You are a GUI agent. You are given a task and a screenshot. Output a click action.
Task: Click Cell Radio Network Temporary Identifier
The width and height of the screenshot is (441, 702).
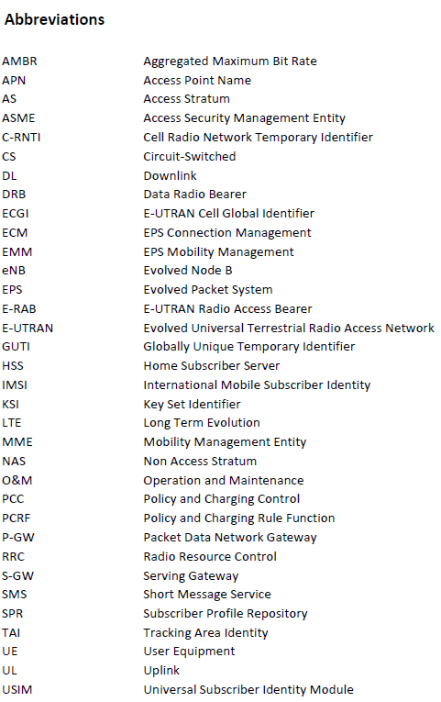click(x=258, y=138)
